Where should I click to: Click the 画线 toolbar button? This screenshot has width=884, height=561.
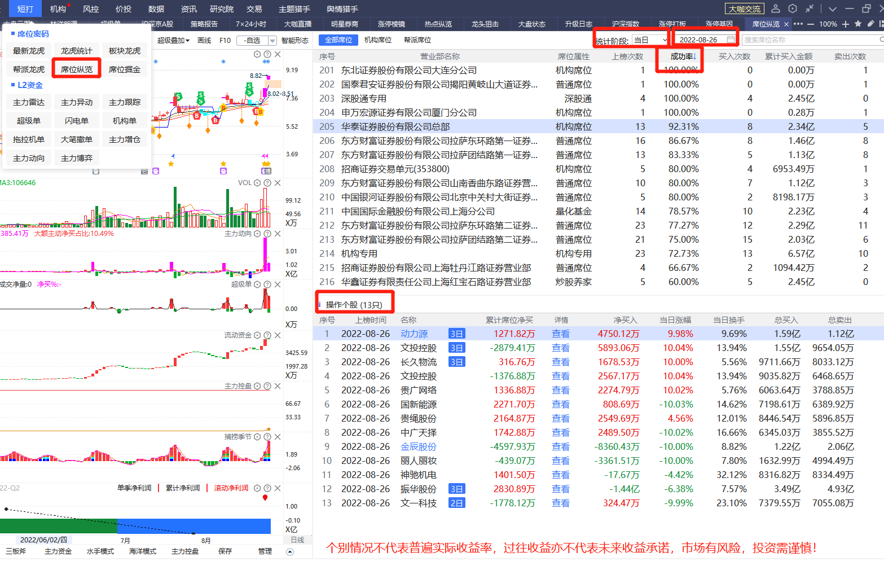pos(204,40)
